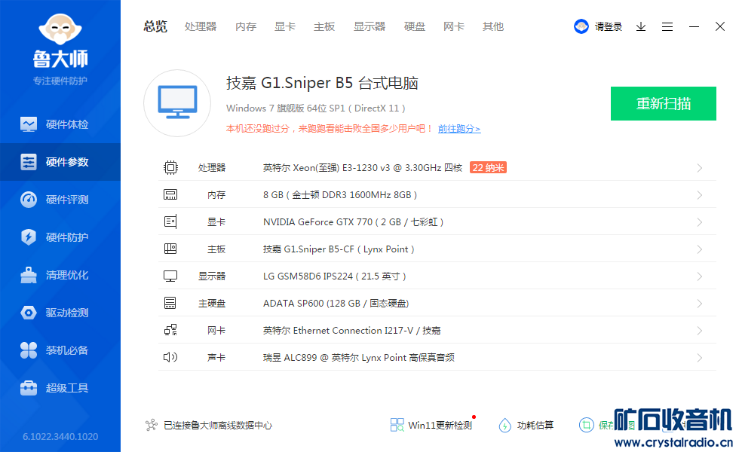Expand the 主板 row chevron
Screen dimensions: 739x452
click(x=700, y=249)
